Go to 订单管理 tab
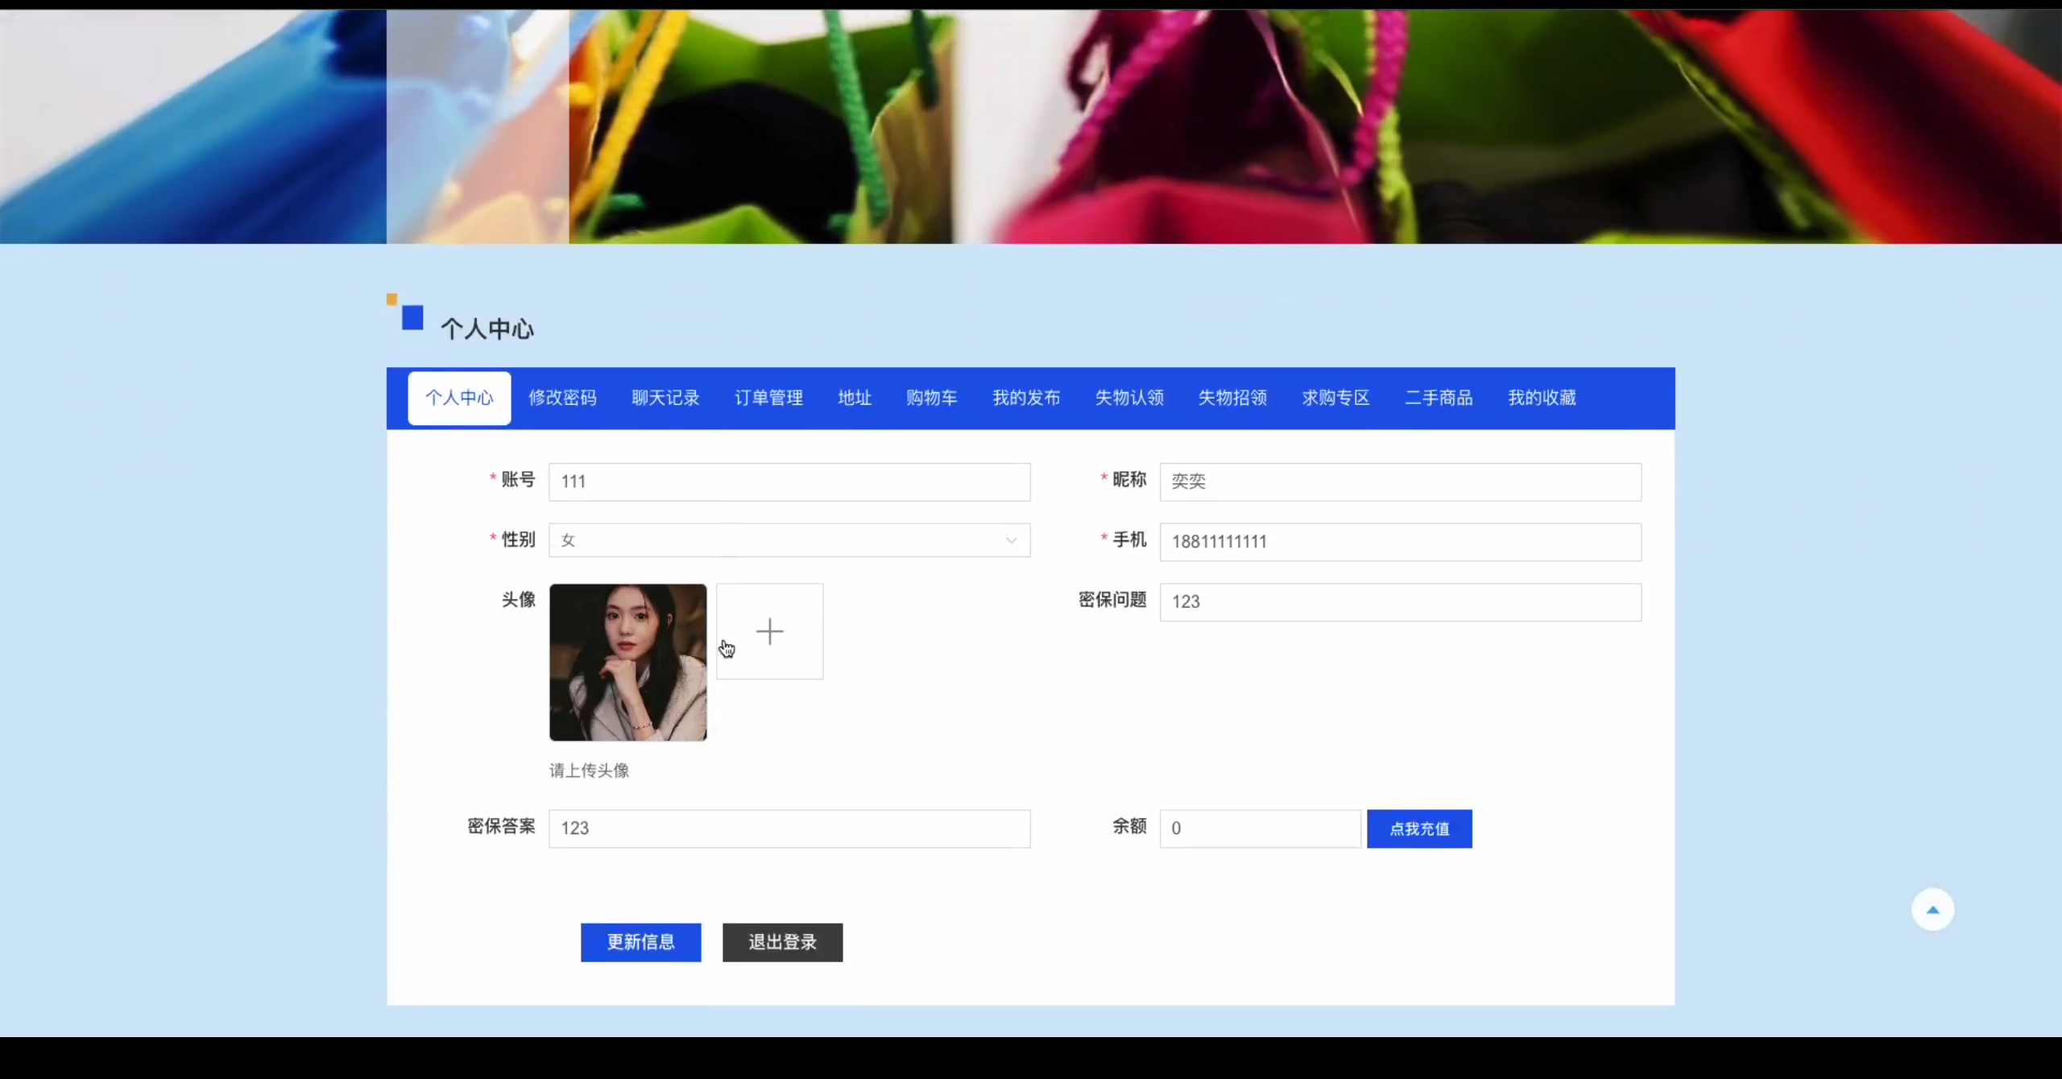 (x=768, y=398)
